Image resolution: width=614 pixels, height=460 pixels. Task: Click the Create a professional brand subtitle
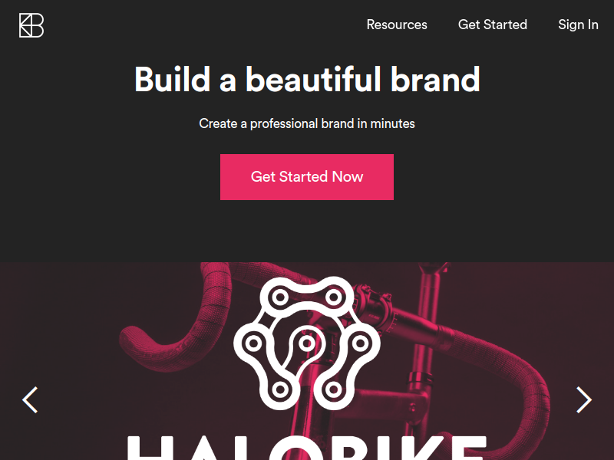307,123
